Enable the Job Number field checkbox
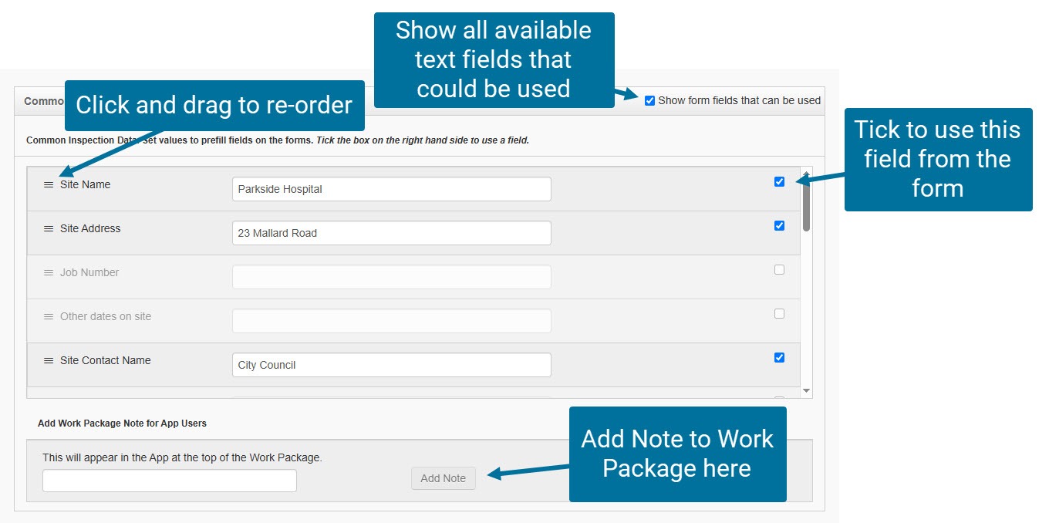The width and height of the screenshot is (1049, 523). [x=779, y=270]
